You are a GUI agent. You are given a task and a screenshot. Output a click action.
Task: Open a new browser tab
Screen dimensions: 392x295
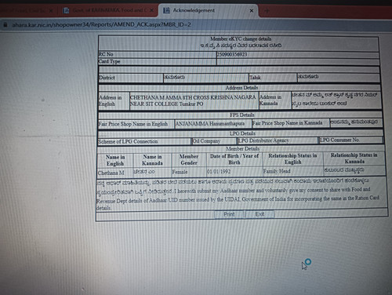pyautogui.click(x=267, y=11)
